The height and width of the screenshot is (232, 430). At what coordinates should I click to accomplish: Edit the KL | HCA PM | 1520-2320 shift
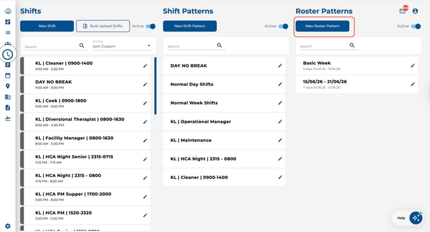point(145,215)
